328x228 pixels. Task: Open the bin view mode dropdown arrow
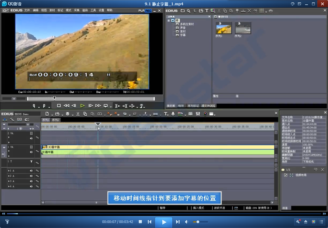click(x=266, y=12)
